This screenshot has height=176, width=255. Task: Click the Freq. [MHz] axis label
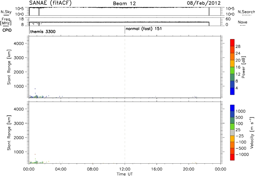coord(6,22)
